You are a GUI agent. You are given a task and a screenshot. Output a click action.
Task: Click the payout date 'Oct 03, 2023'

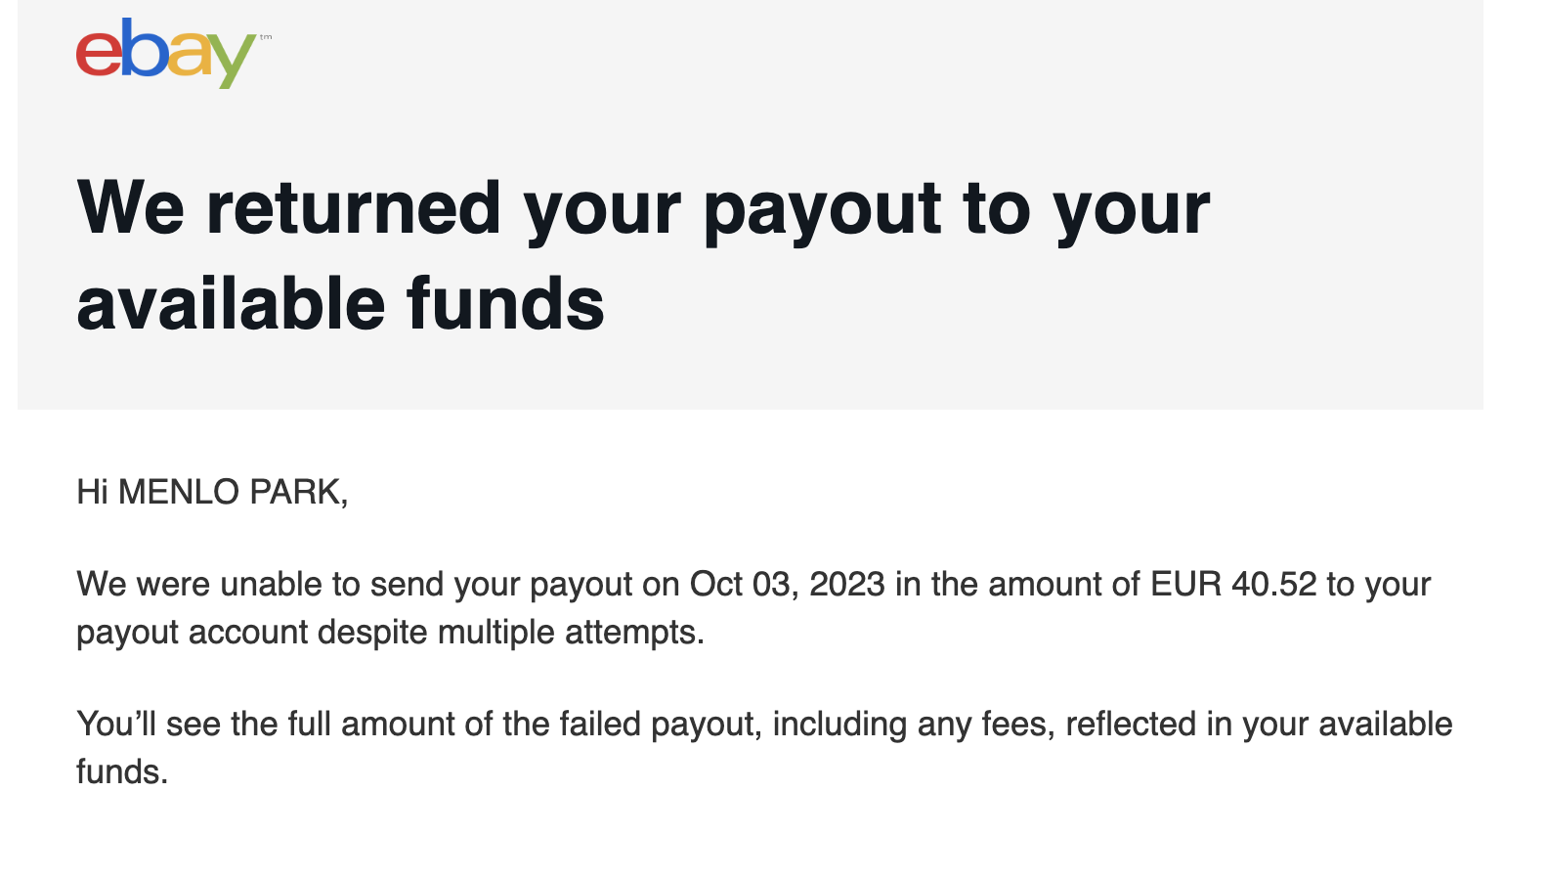pyautogui.click(x=787, y=585)
